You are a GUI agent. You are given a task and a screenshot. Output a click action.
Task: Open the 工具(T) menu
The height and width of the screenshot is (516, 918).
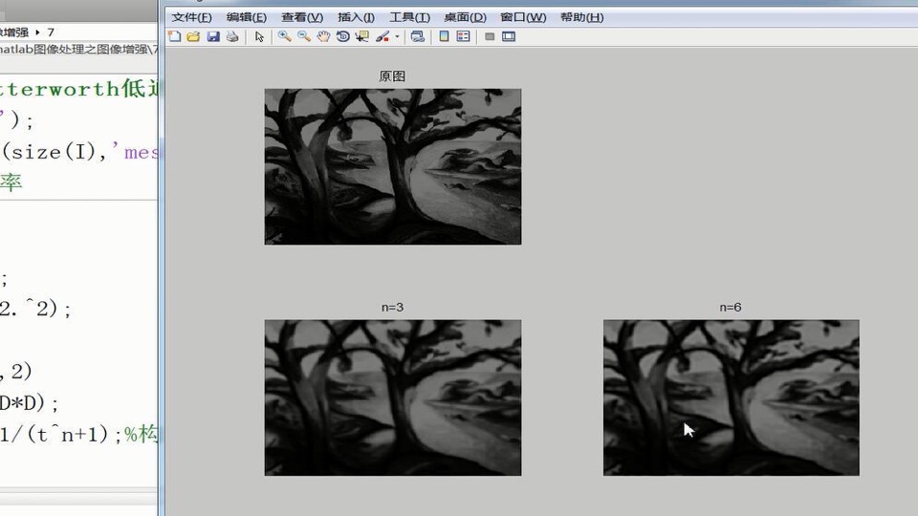coord(410,17)
